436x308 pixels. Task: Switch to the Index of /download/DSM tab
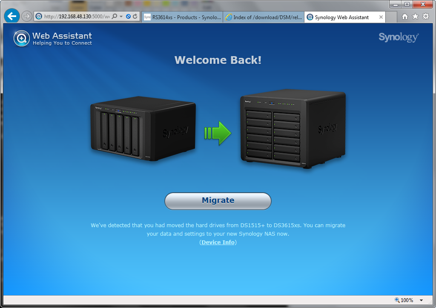point(264,17)
